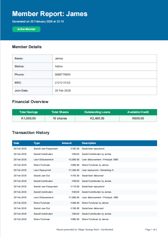Click the "10 shares" value

pos(60,118)
